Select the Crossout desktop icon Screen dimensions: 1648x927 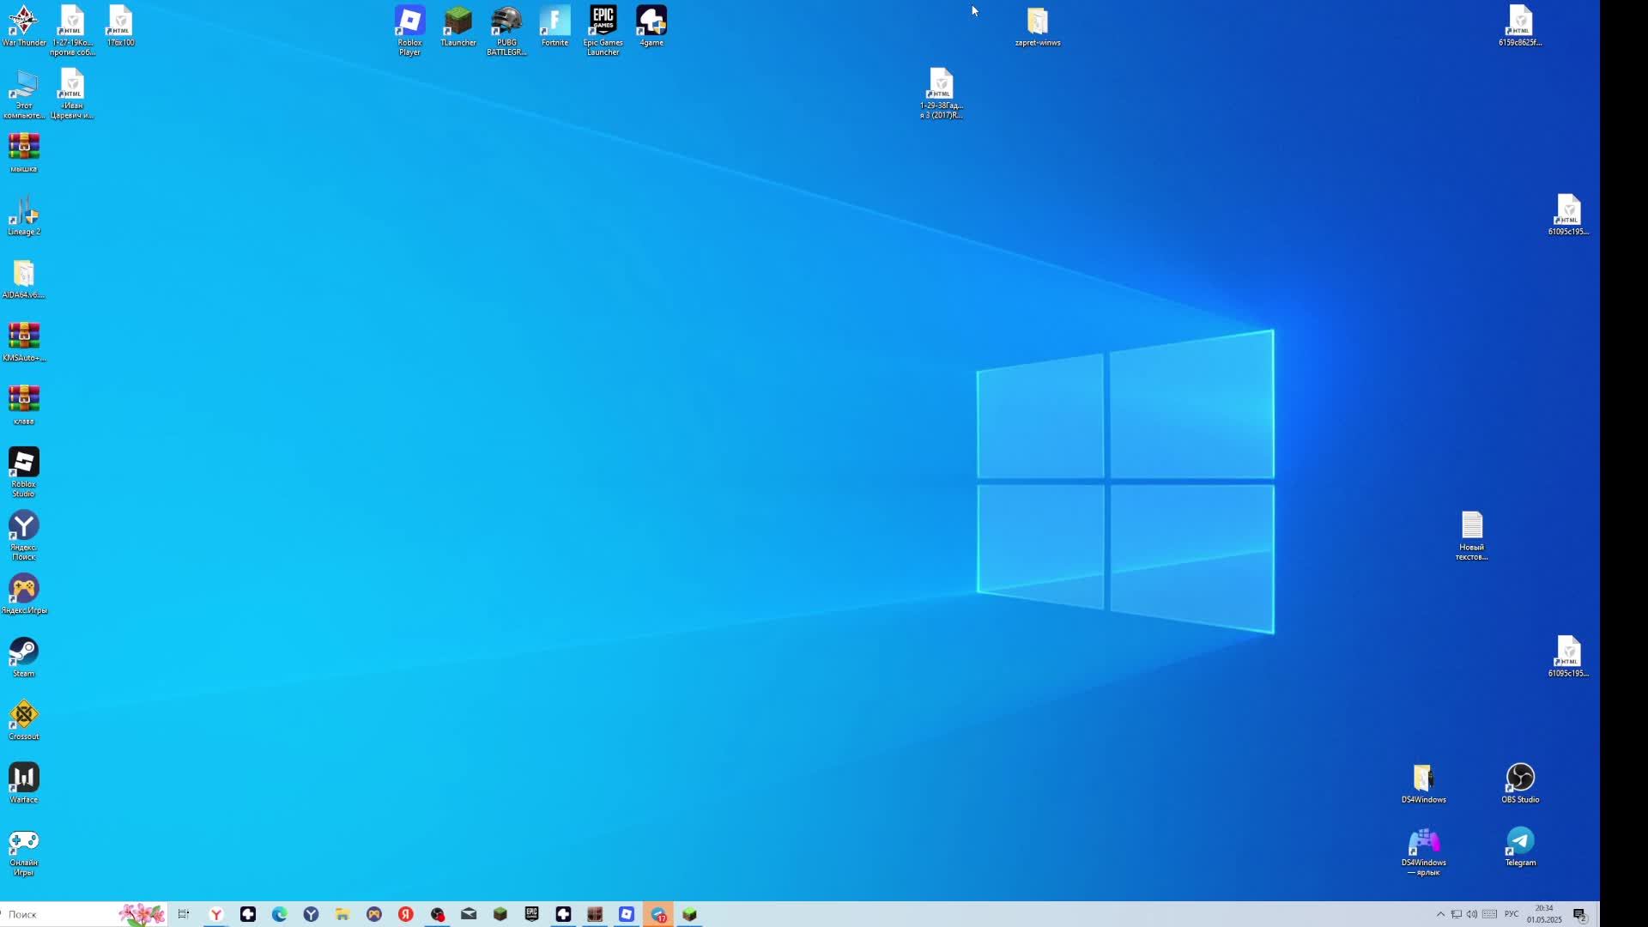pos(23,715)
